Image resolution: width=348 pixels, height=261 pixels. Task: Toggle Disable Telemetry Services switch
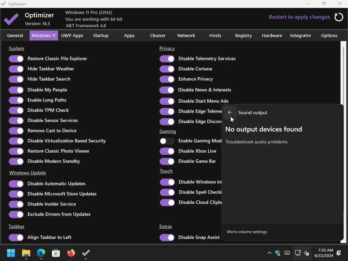pyautogui.click(x=167, y=59)
